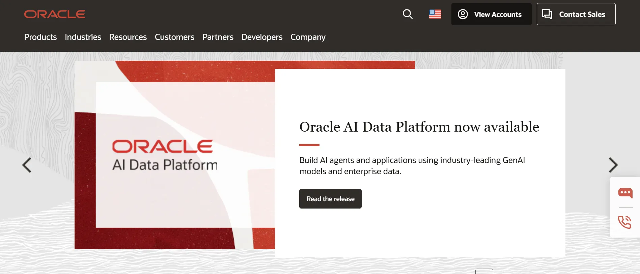The height and width of the screenshot is (274, 640).
Task: Click the user icon in View Accounts
Action: [463, 14]
